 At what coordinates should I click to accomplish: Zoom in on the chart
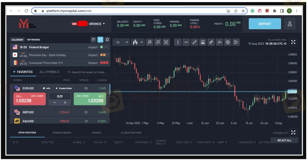(150, 42)
